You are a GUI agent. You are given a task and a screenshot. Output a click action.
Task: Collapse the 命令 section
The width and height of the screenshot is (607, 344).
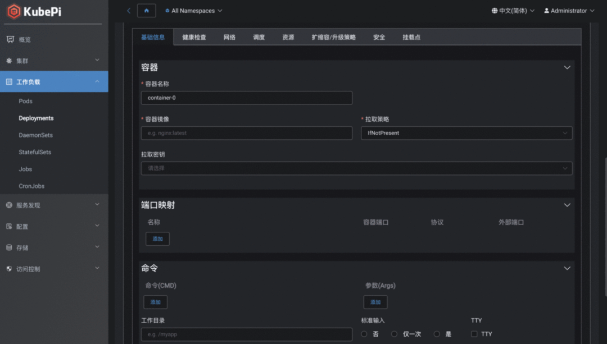[x=567, y=268]
